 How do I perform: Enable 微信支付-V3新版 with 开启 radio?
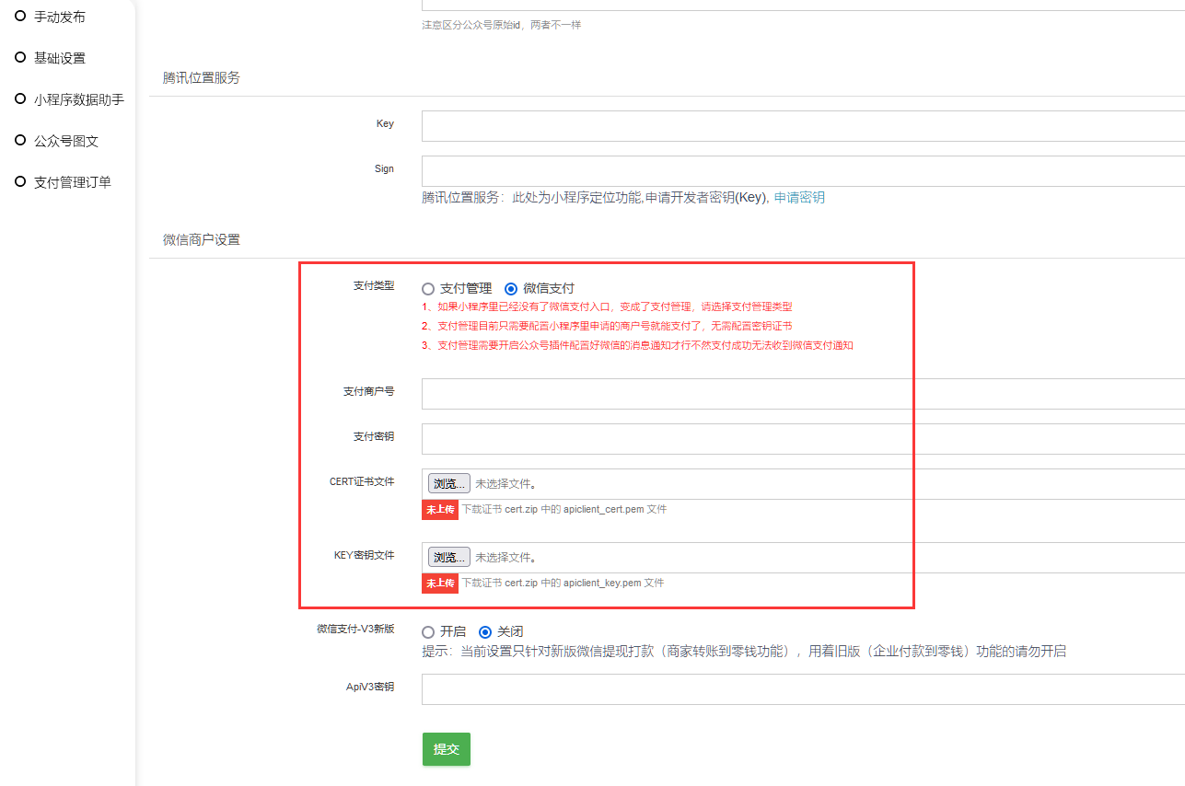(x=428, y=632)
